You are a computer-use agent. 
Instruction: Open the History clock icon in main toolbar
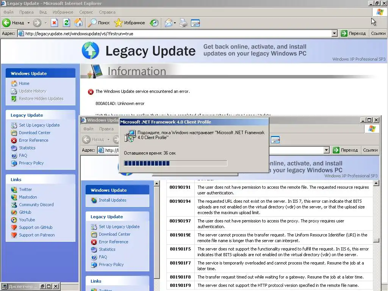[154, 23]
